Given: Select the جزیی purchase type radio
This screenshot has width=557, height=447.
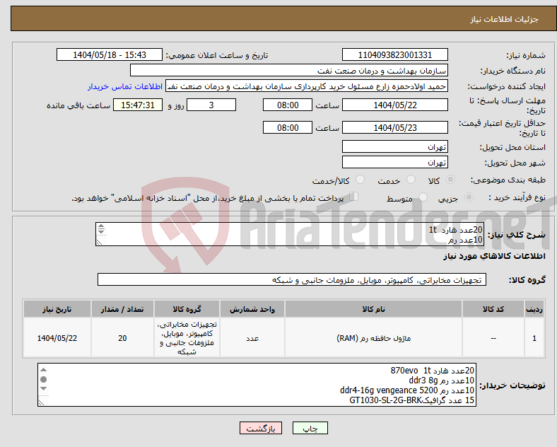Looking at the screenshot, I should (469, 197).
